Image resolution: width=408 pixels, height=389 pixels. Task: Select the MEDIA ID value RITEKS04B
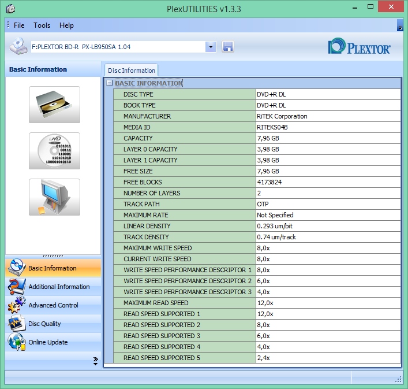272,127
